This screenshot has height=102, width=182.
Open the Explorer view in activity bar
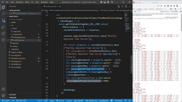(3, 7)
